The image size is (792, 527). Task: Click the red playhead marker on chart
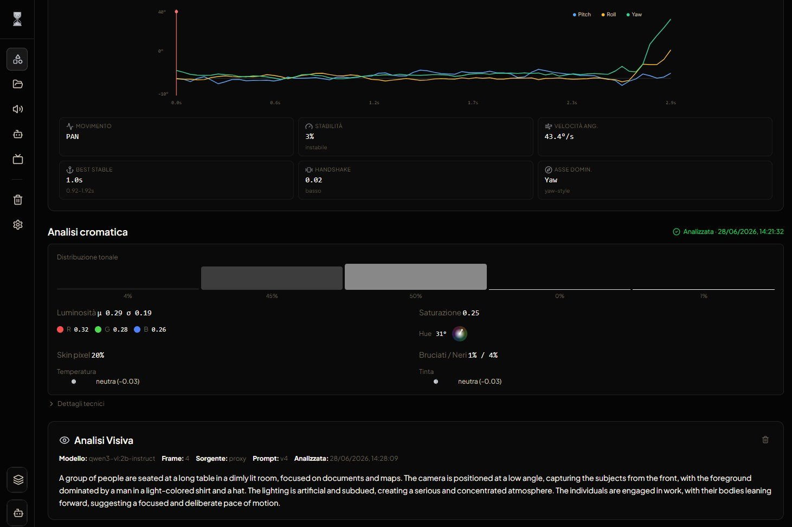click(176, 11)
